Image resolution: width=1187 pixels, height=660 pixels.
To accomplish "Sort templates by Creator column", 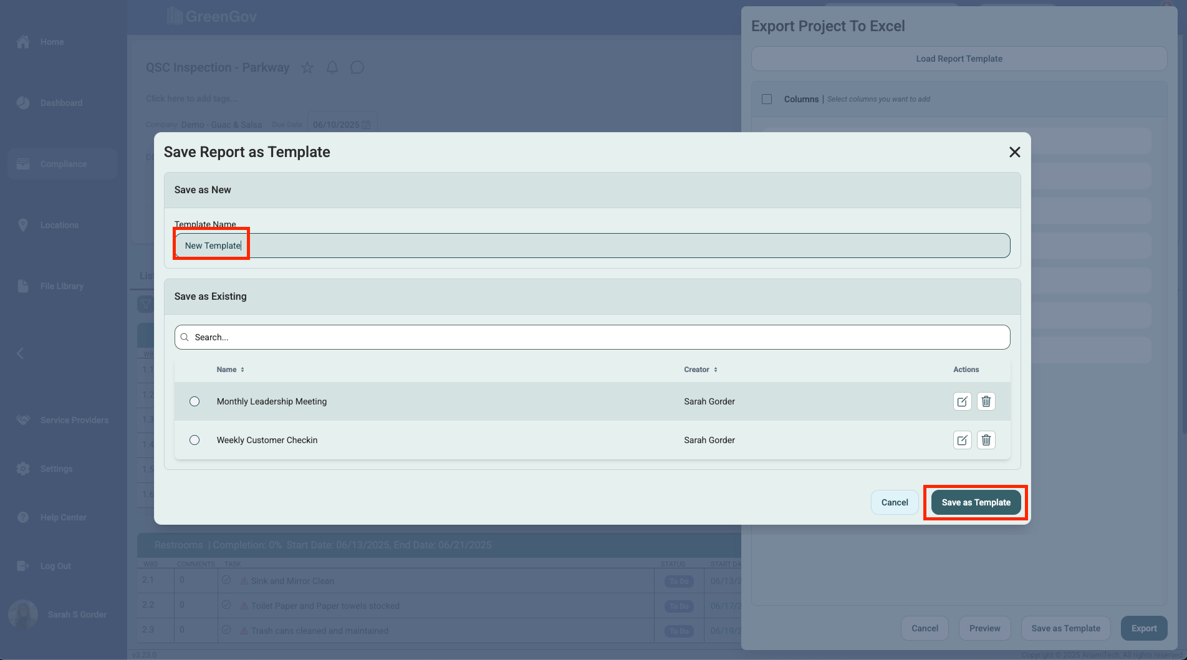I will tap(701, 370).
